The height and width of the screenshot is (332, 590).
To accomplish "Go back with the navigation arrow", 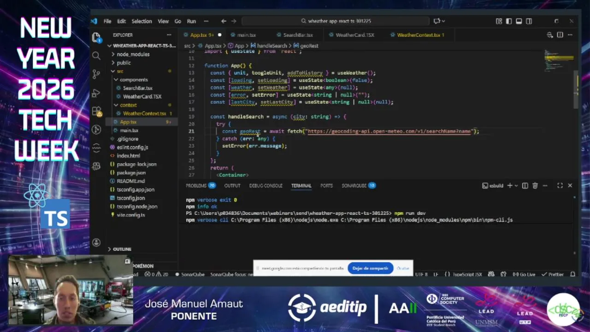I will point(224,21).
